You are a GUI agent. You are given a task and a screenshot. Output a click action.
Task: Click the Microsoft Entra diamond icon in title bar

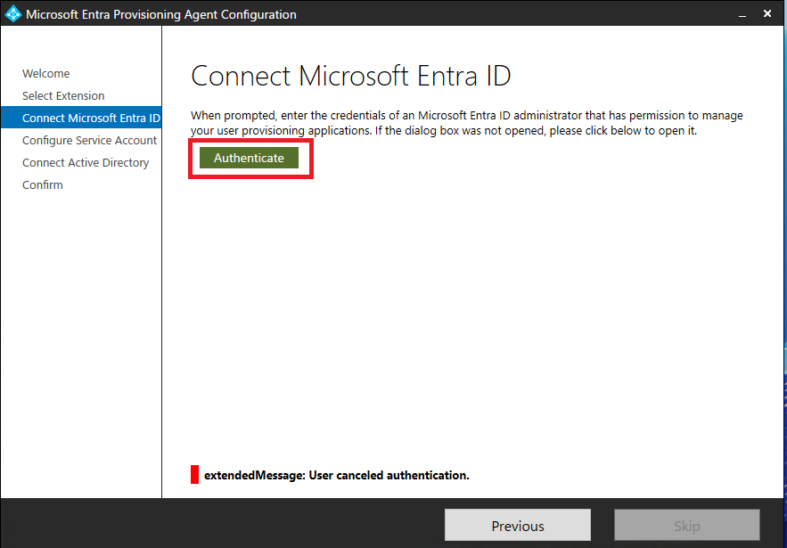12,13
